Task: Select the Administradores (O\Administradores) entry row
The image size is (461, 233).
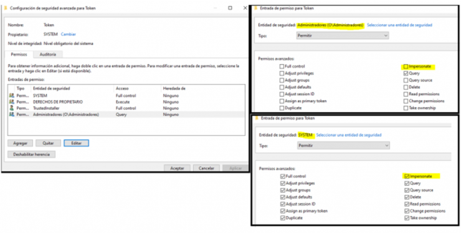Action: [x=126, y=115]
